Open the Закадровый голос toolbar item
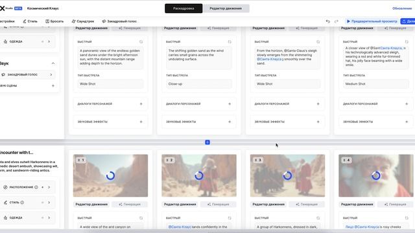Image resolution: width=415 pixels, height=233 pixels. [119, 21]
